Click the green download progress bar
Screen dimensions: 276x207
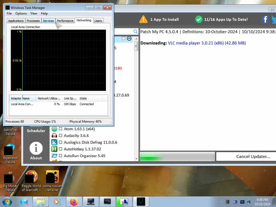click(177, 157)
